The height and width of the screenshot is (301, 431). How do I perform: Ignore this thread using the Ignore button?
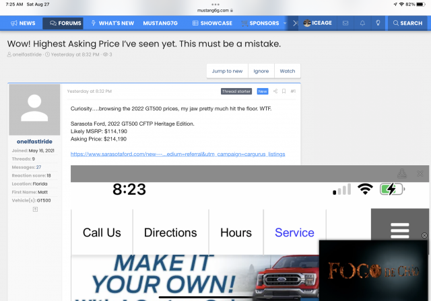(x=261, y=71)
